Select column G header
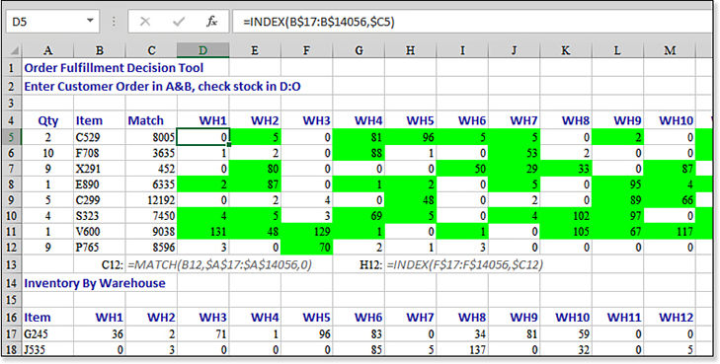The width and height of the screenshot is (720, 364). pos(359,50)
